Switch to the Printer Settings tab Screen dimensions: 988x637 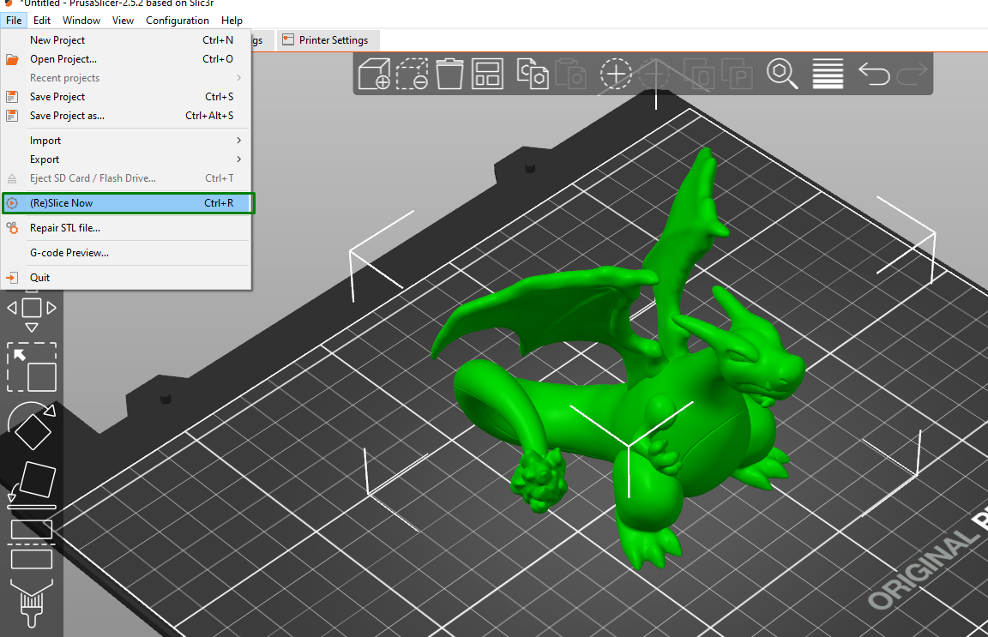(328, 39)
